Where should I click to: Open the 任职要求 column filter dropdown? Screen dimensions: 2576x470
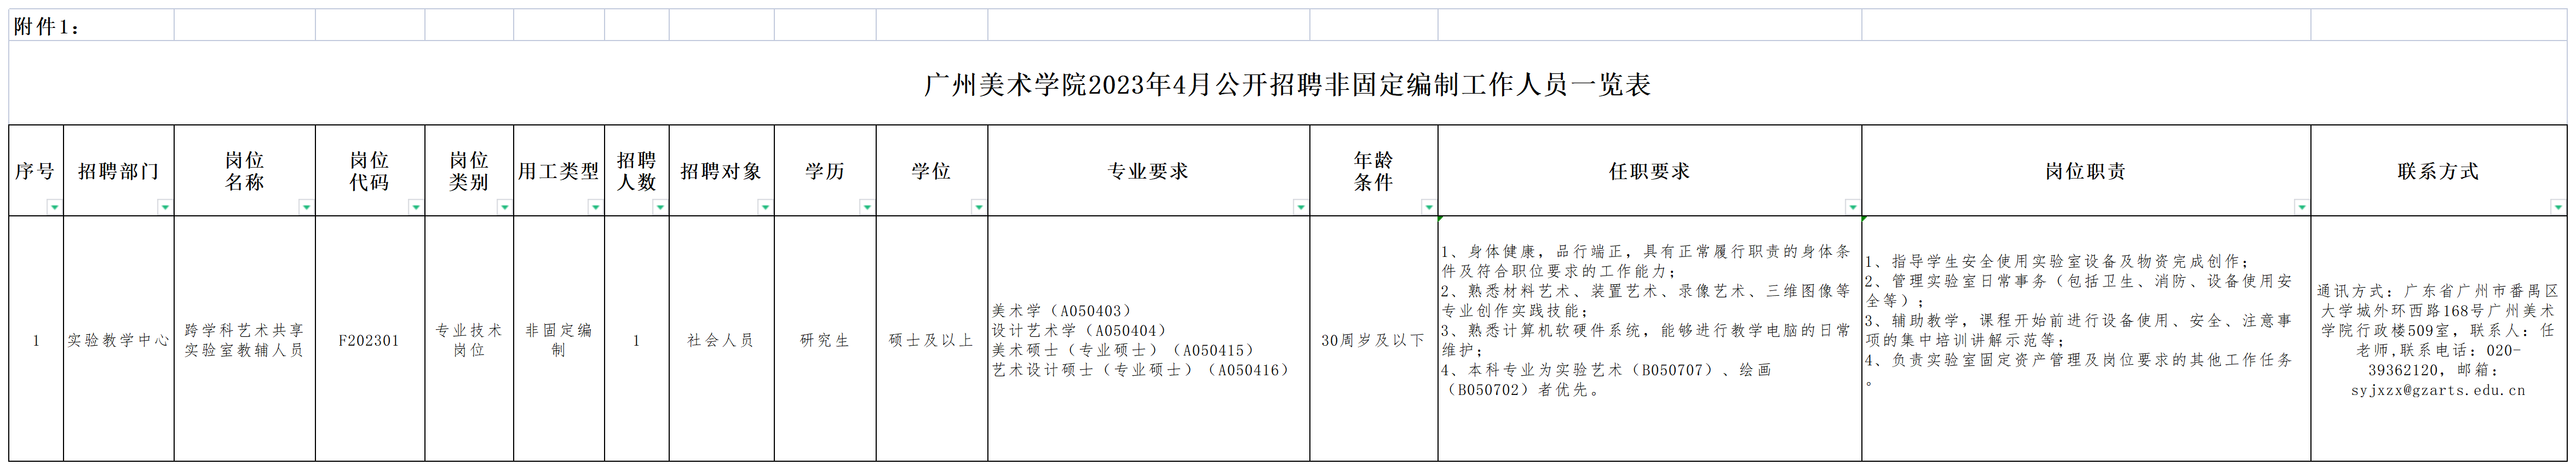click(x=1852, y=207)
